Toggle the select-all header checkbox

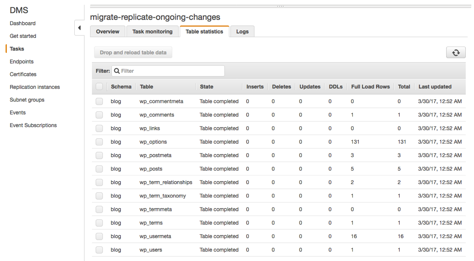tap(99, 86)
